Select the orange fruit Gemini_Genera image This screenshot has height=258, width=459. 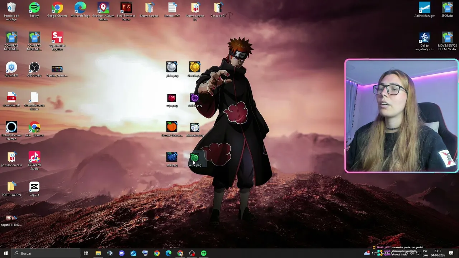pos(172,129)
